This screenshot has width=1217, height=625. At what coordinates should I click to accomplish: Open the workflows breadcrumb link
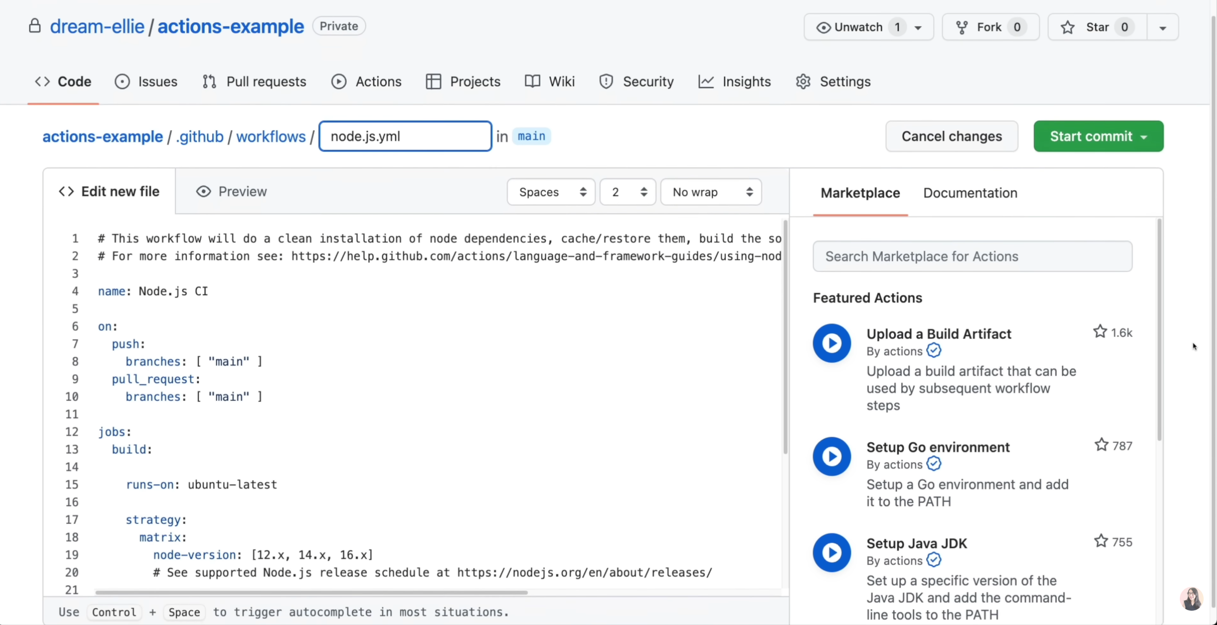pos(271,137)
